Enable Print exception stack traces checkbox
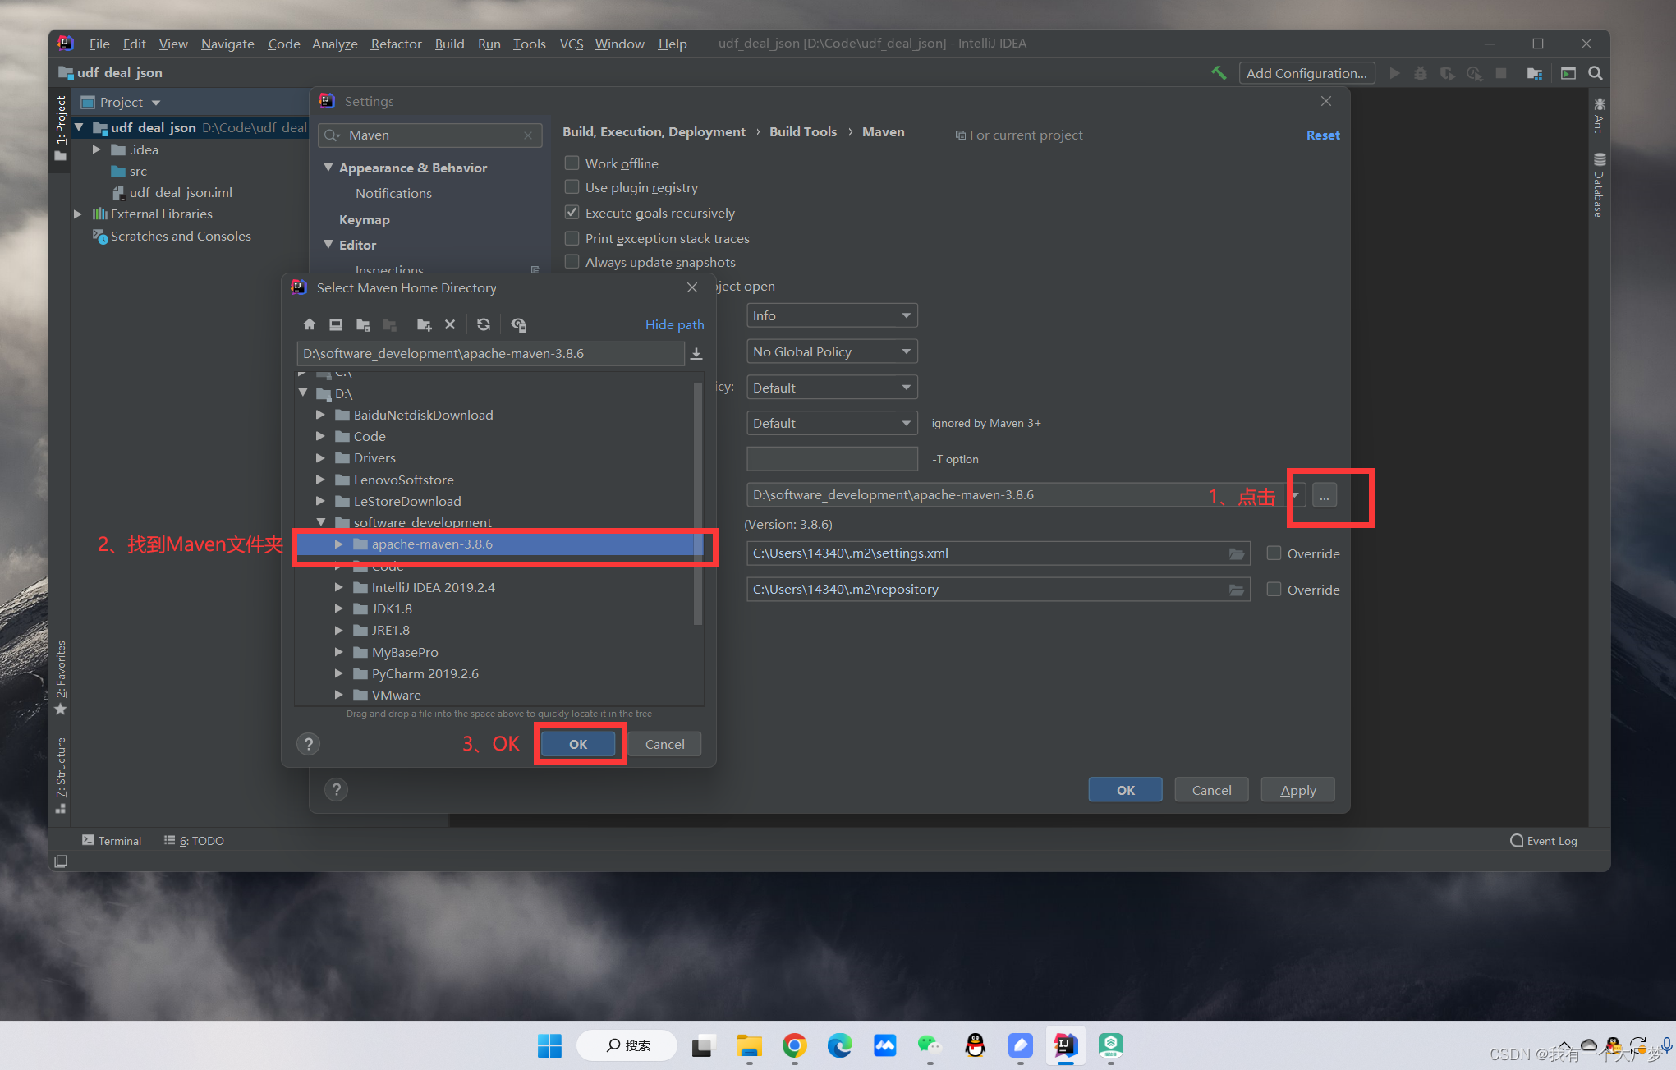1676x1070 pixels. [572, 238]
